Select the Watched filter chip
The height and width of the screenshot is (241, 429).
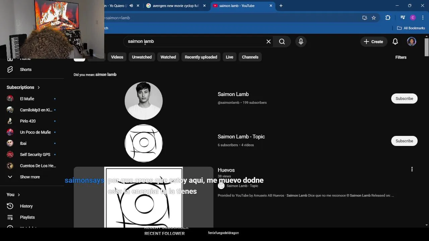click(168, 57)
